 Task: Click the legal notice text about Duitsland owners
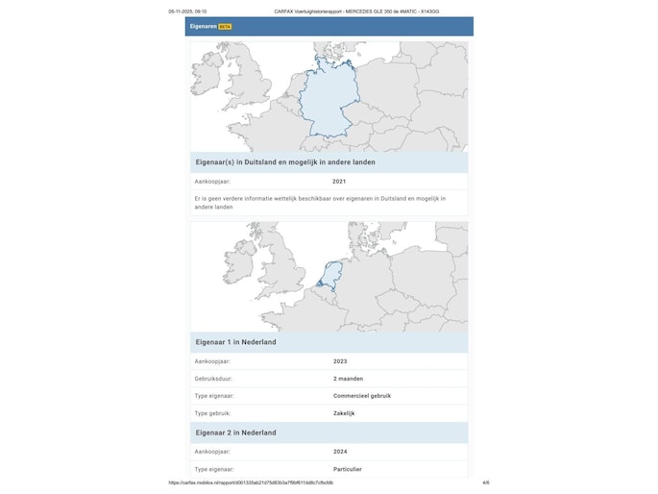[319, 202]
